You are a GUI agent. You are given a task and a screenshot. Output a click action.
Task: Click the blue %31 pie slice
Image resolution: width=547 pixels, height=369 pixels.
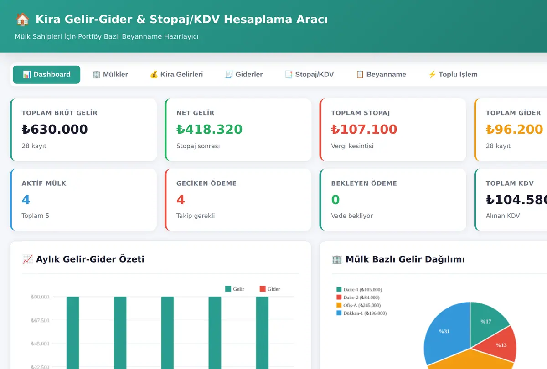(444, 331)
